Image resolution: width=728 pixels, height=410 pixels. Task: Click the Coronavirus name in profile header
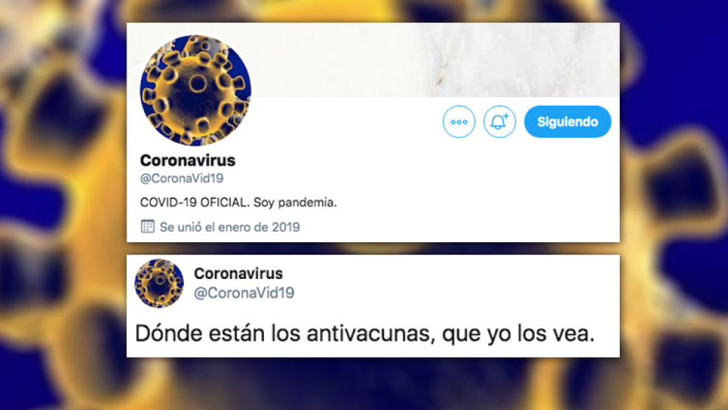188,160
